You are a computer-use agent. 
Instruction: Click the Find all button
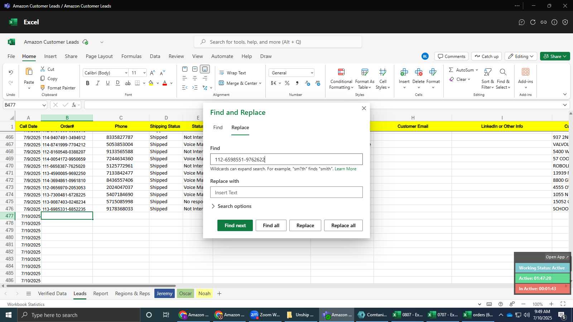pos(271,225)
